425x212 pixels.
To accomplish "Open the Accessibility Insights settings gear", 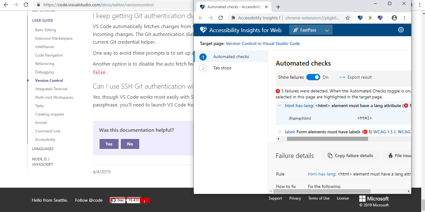I will (x=401, y=30).
